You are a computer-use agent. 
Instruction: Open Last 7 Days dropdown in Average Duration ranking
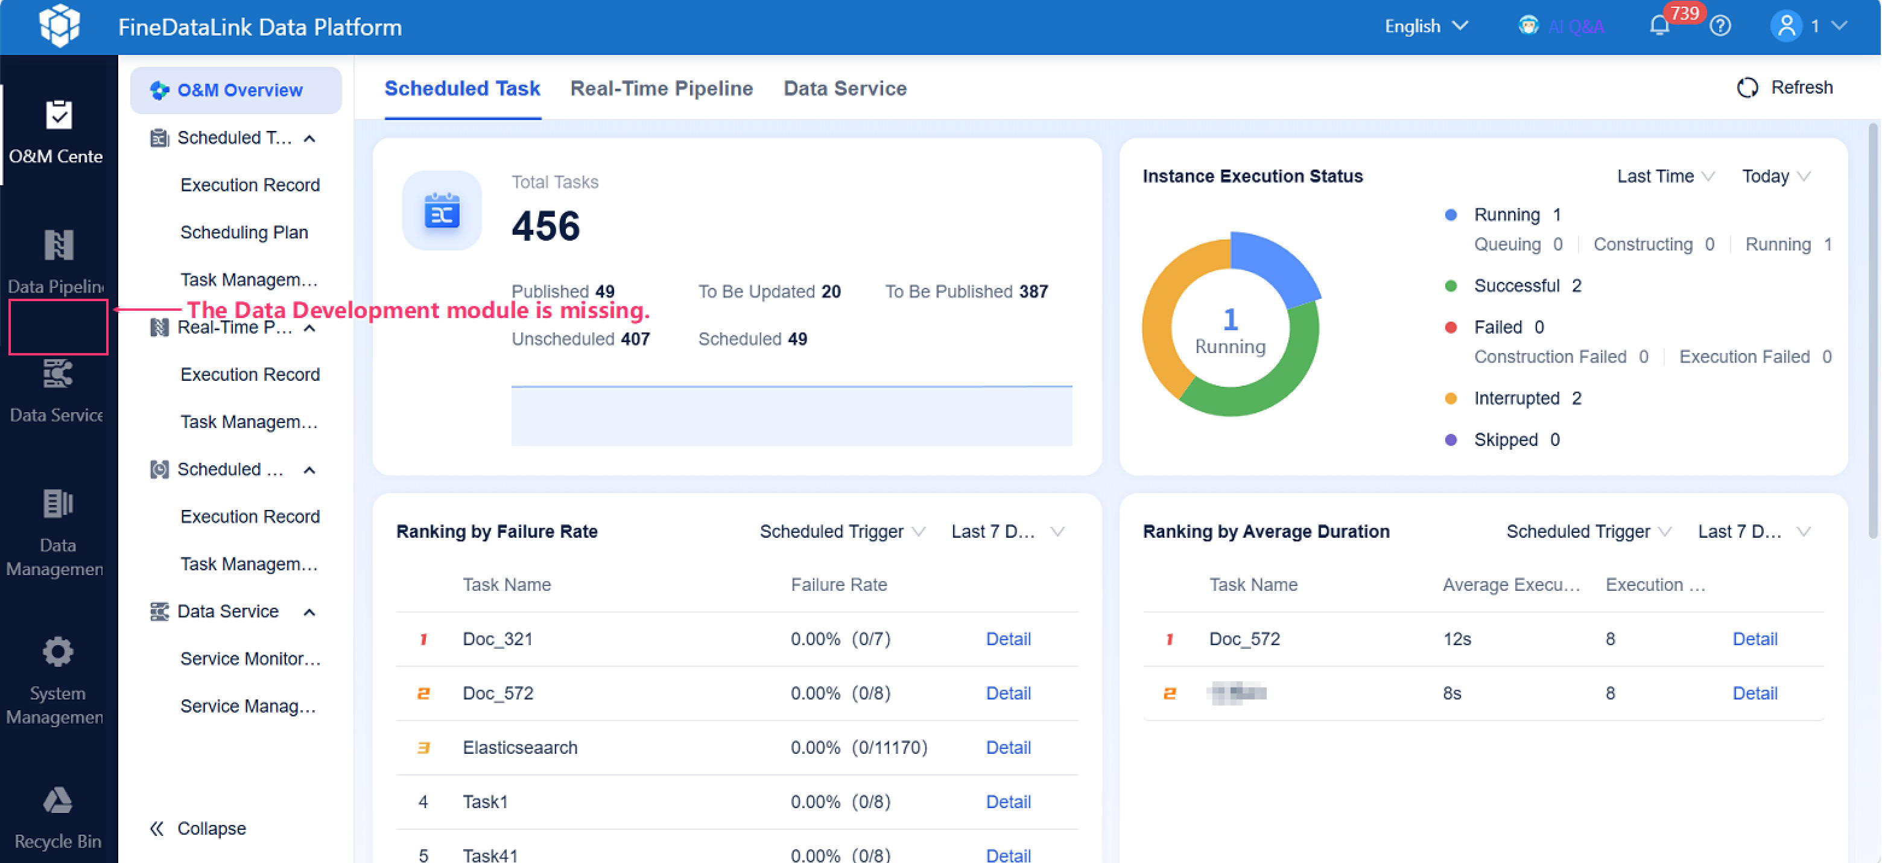click(x=1754, y=531)
